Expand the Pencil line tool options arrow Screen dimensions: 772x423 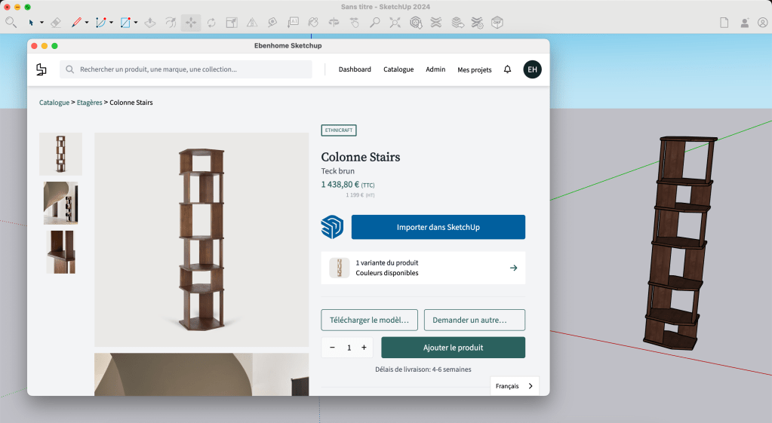coord(87,23)
